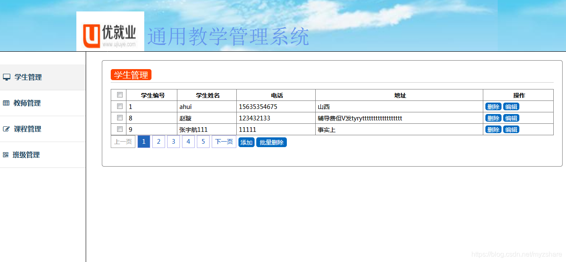Jump to page 2 in pagination
Screen dimensions: 566x262
tap(159, 142)
